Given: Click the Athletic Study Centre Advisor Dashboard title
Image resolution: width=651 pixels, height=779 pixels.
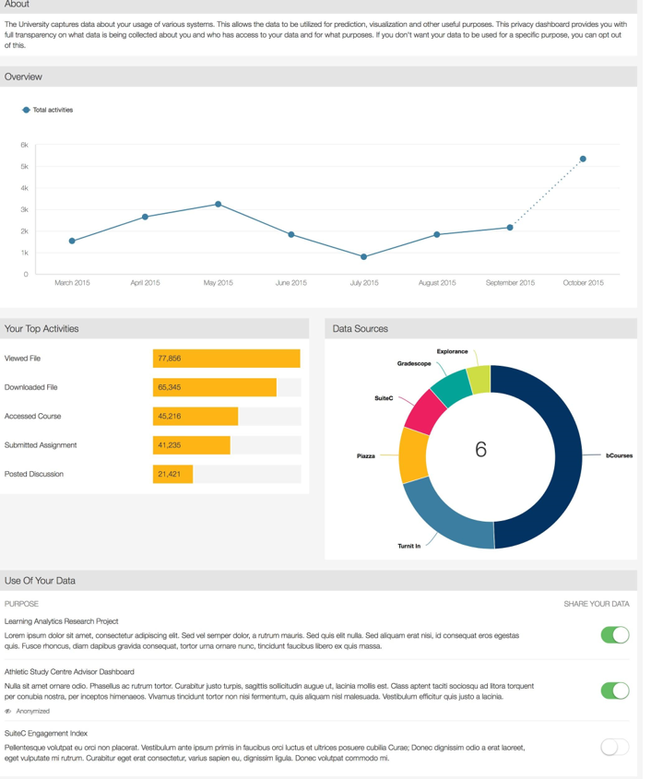Looking at the screenshot, I should point(69,672).
